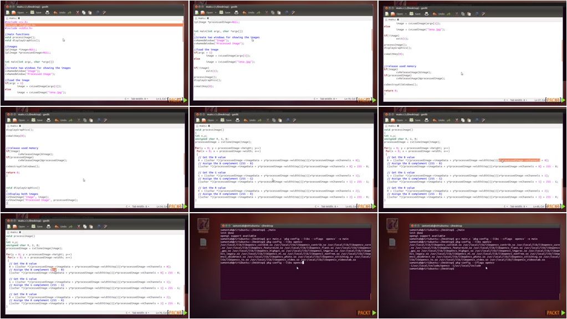Click Undo in frame with highlighted nChannels expression
567x319 pixels.
[x=438, y=120]
